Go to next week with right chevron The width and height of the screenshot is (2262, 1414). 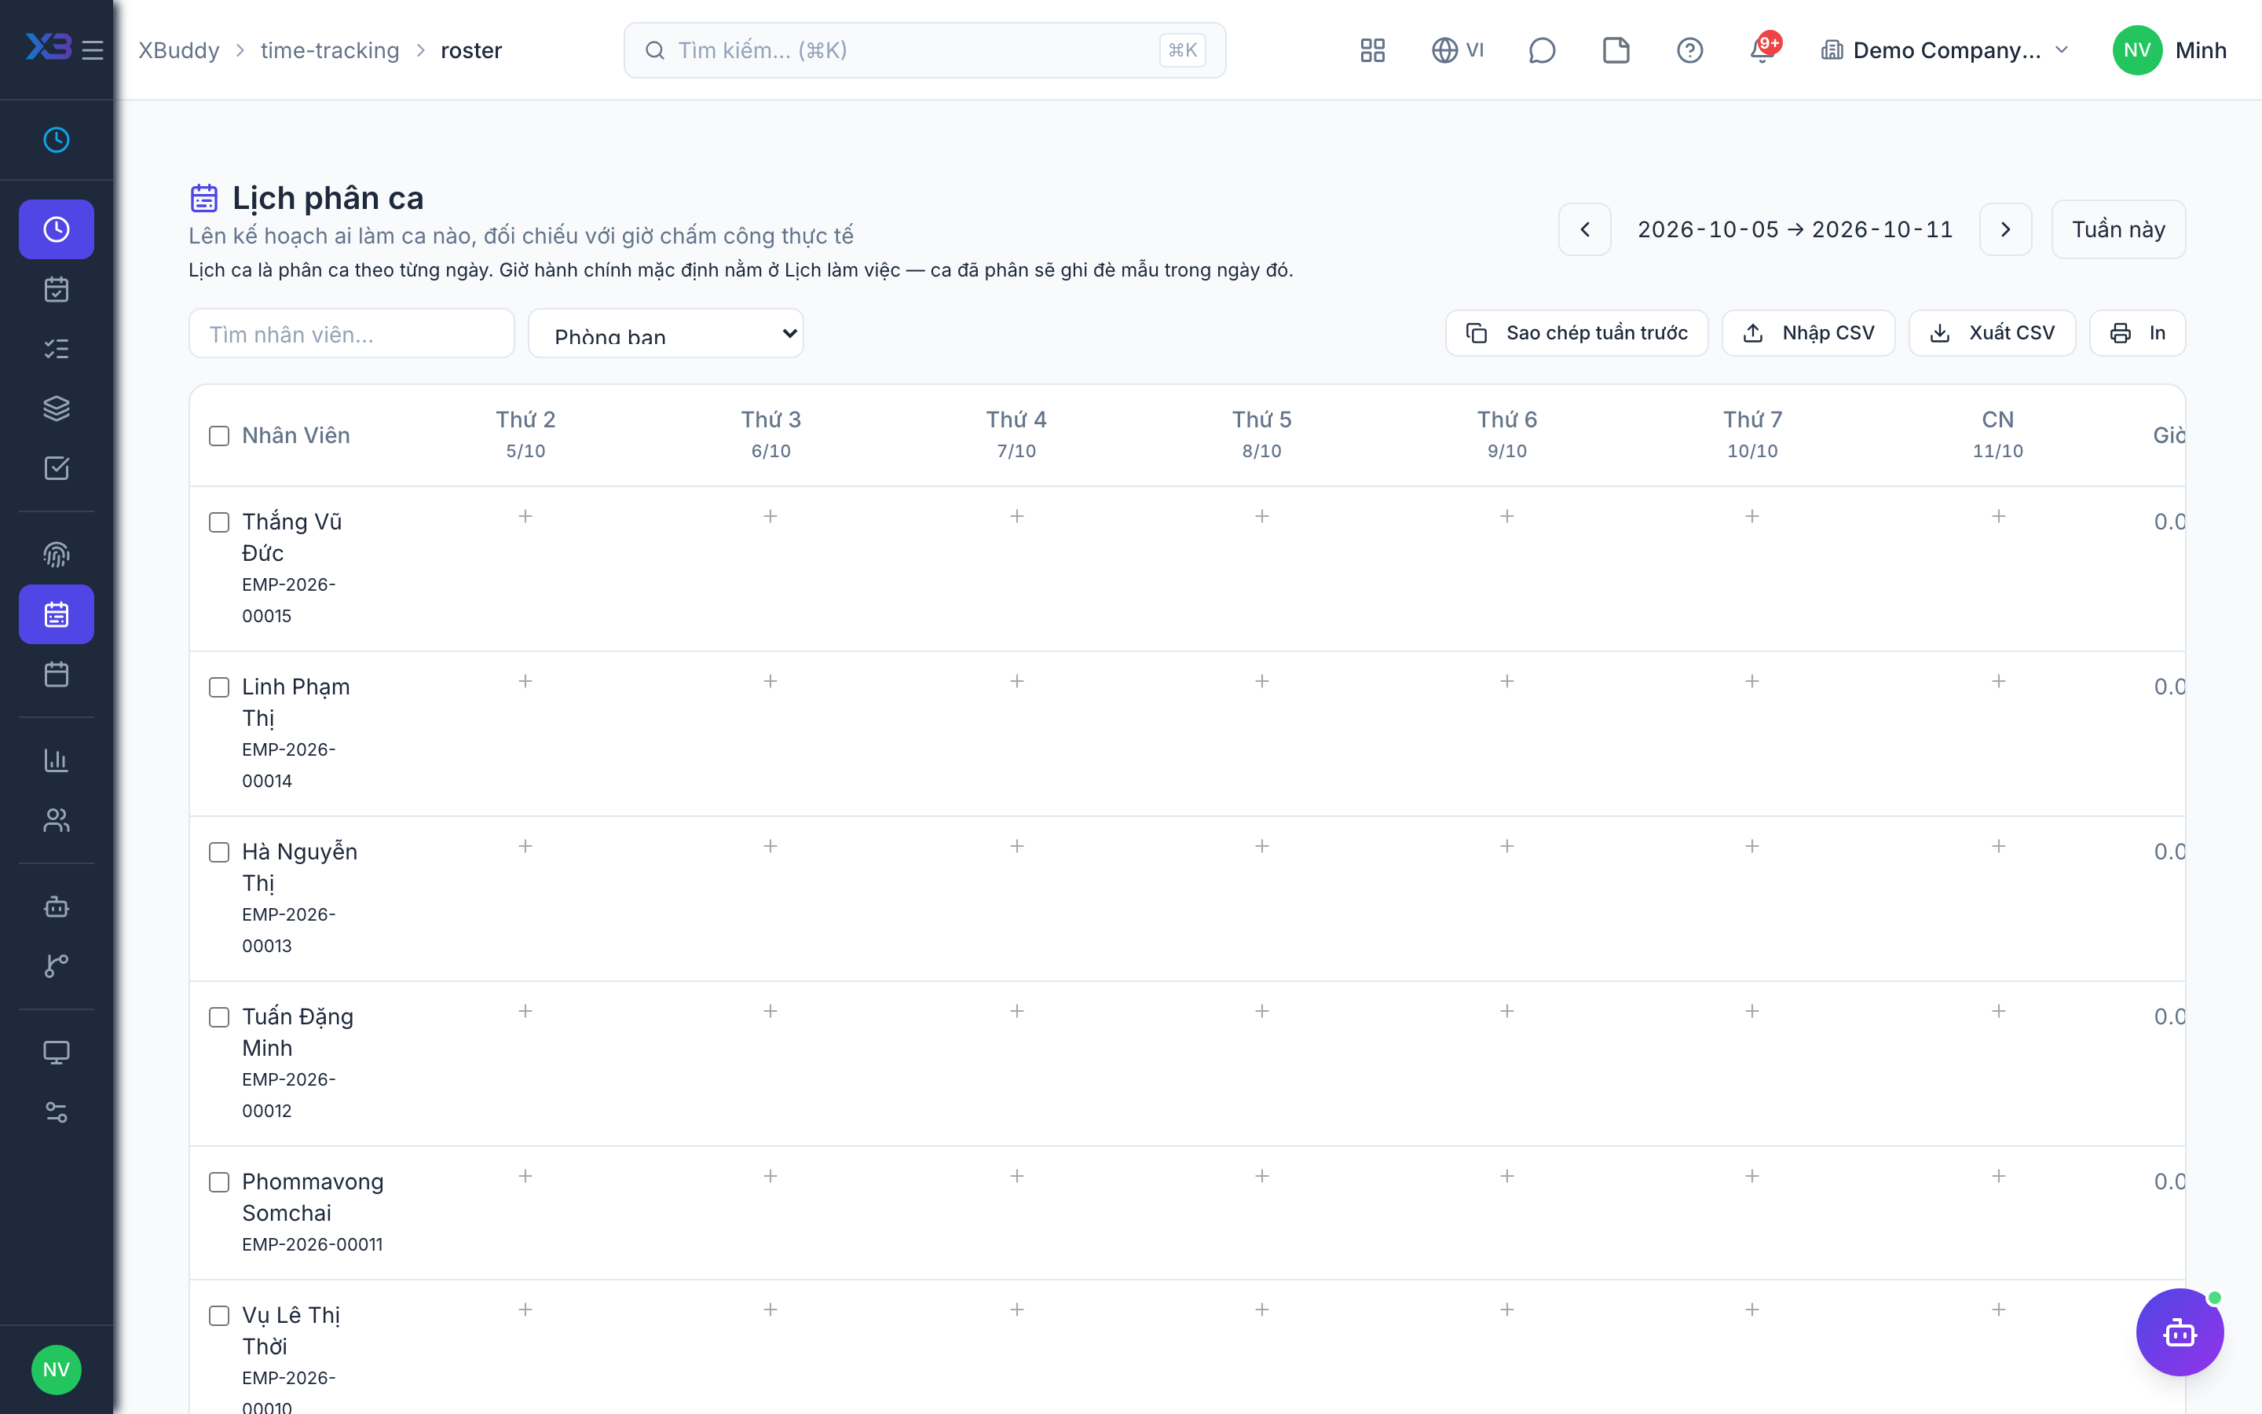[2005, 229]
